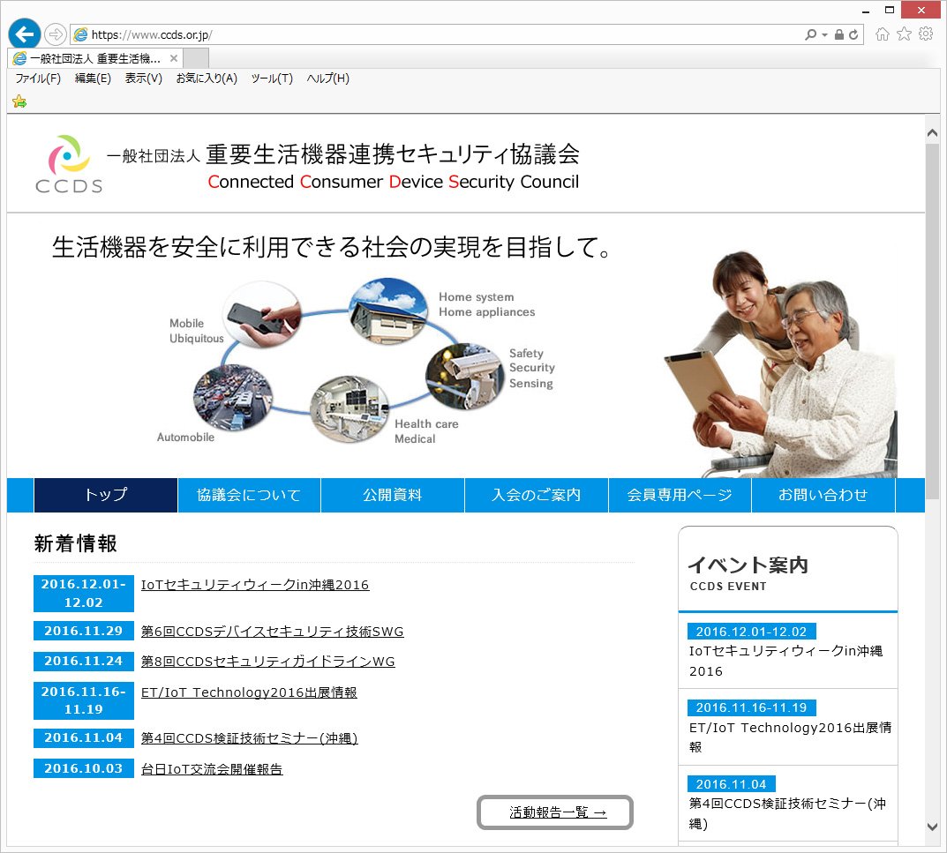Click the browser Forward arrow button

pos(55,34)
